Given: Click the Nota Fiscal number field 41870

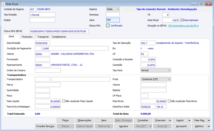Looking at the screenshot, I should tap(171, 20).
